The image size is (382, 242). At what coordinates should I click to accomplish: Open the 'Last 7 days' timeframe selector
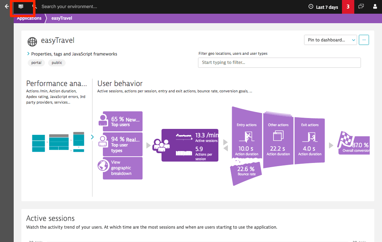coord(323,7)
